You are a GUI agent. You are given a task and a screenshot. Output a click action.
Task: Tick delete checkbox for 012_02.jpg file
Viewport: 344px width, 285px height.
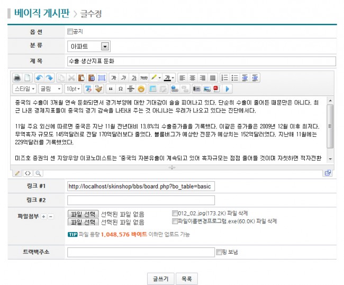pyautogui.click(x=175, y=213)
